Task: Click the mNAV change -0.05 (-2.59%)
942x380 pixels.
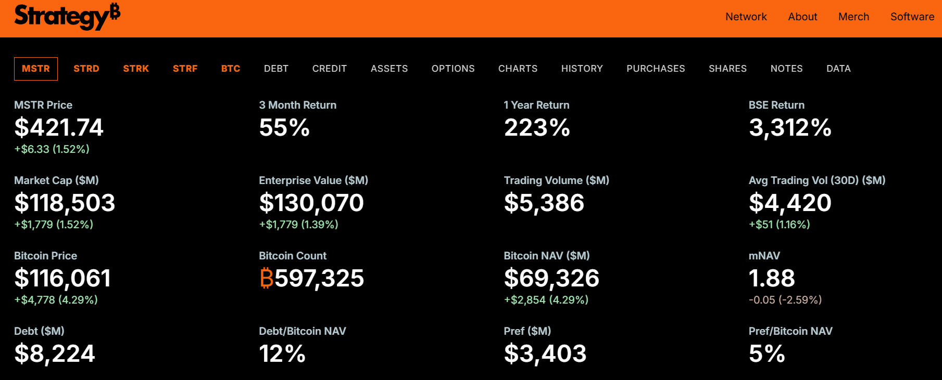Action: coord(785,300)
